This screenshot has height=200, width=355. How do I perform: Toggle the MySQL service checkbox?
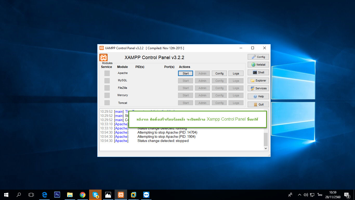107,81
